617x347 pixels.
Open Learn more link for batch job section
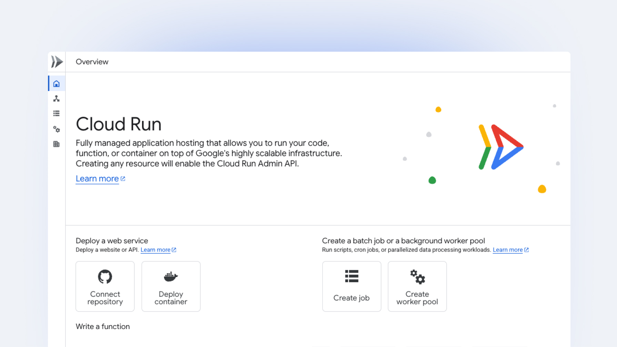click(508, 250)
